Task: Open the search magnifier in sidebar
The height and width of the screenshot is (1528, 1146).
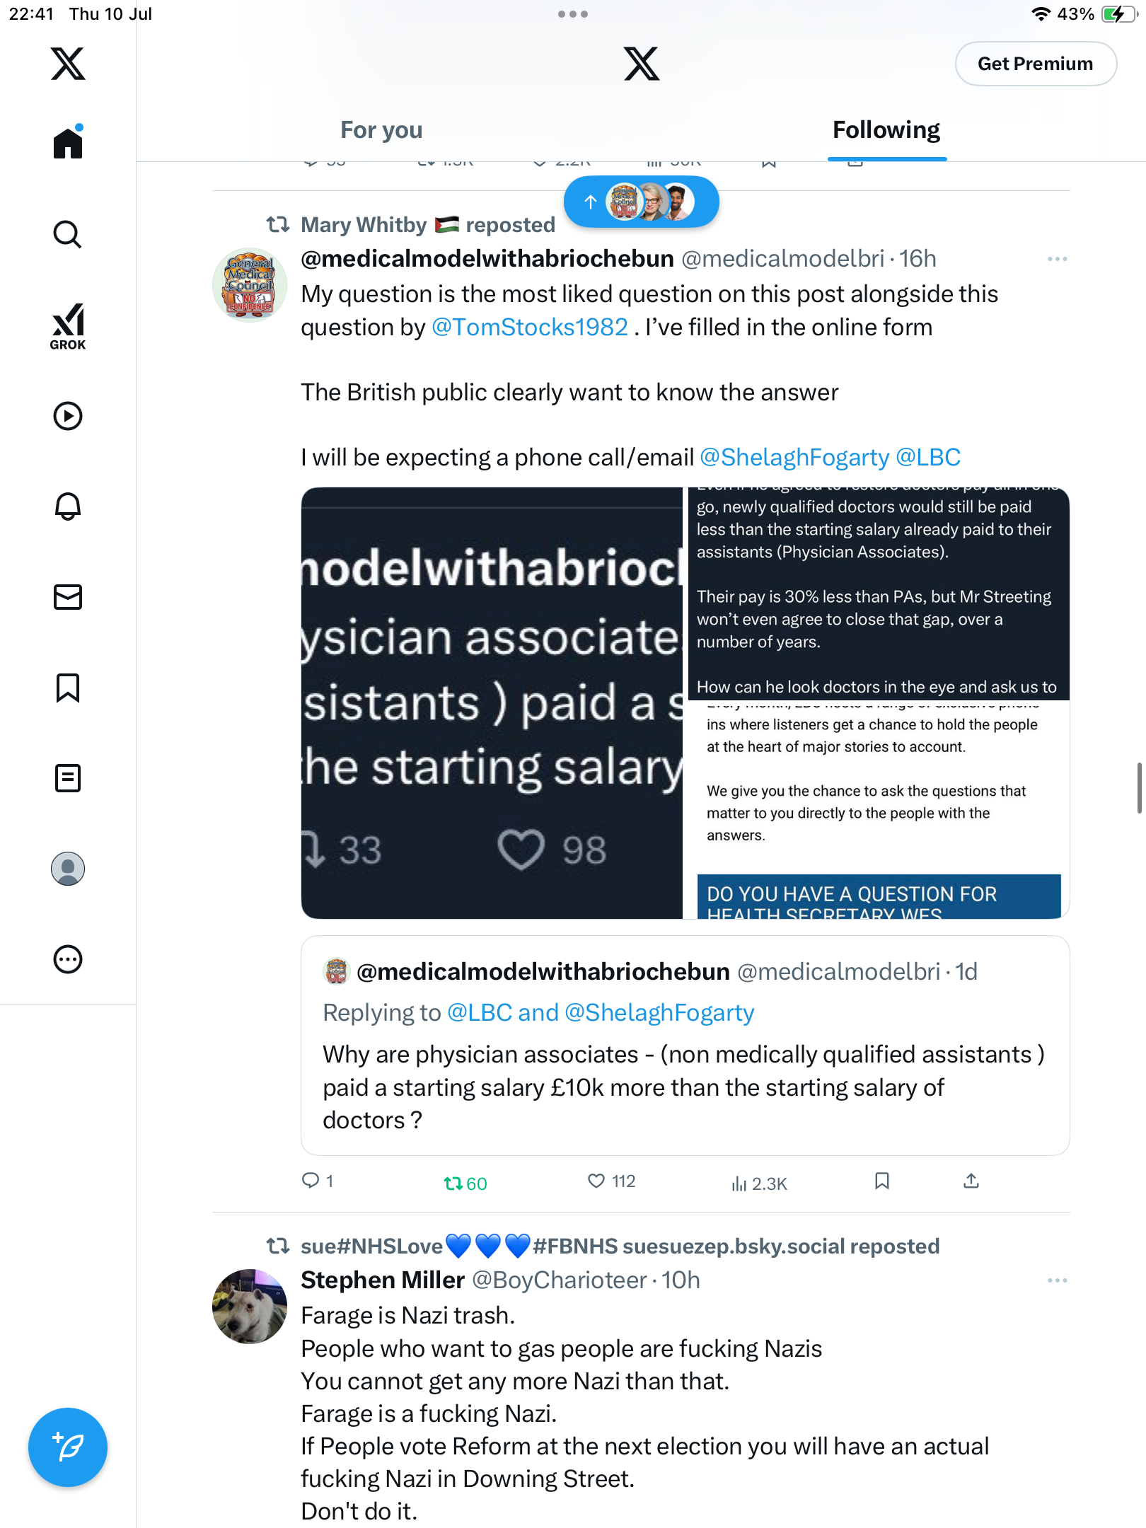Action: coord(68,234)
